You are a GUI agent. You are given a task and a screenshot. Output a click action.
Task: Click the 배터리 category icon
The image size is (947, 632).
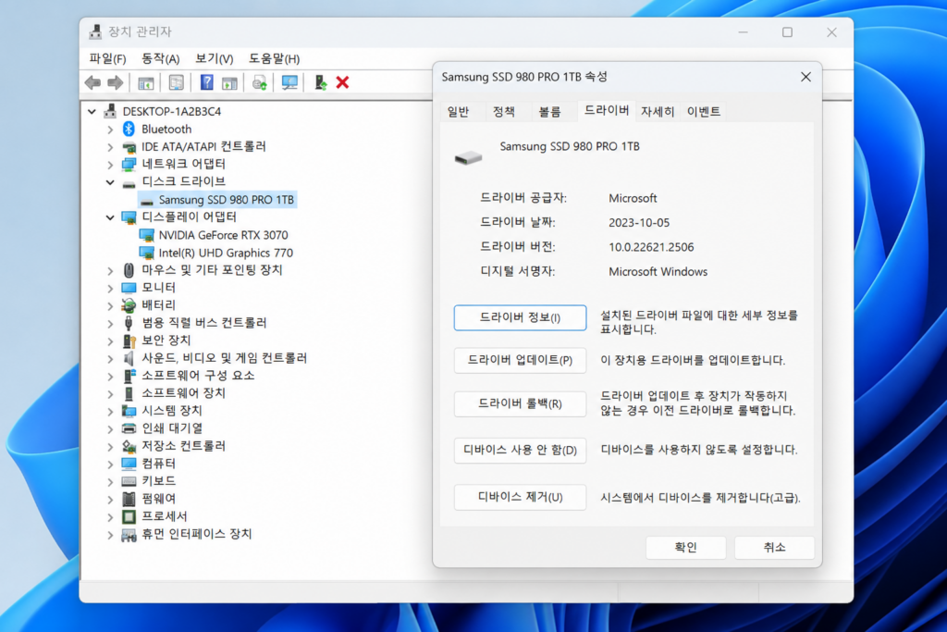[129, 305]
